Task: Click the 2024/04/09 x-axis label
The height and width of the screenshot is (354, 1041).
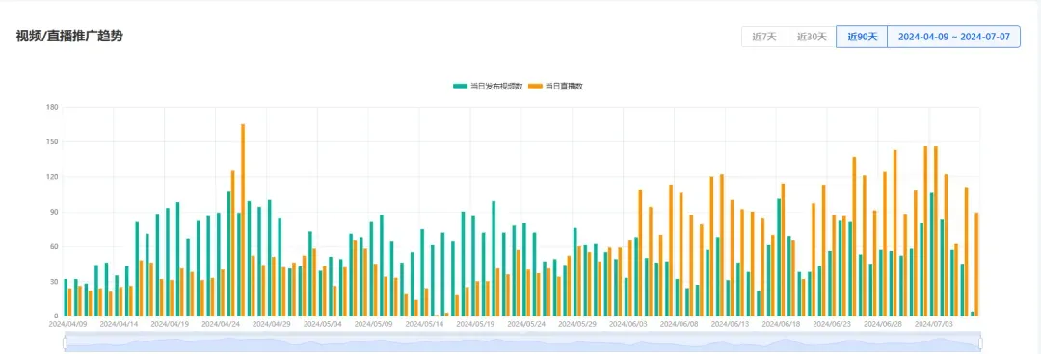Action: point(67,324)
